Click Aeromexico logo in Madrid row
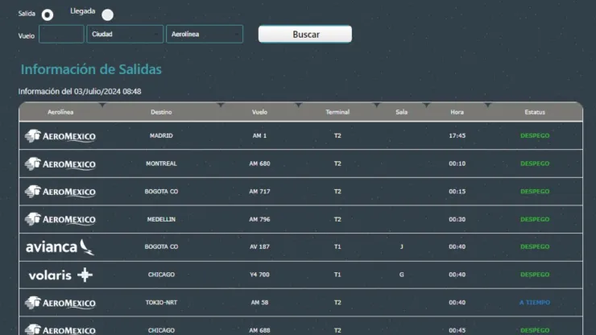This screenshot has height=335, width=596. (x=60, y=136)
